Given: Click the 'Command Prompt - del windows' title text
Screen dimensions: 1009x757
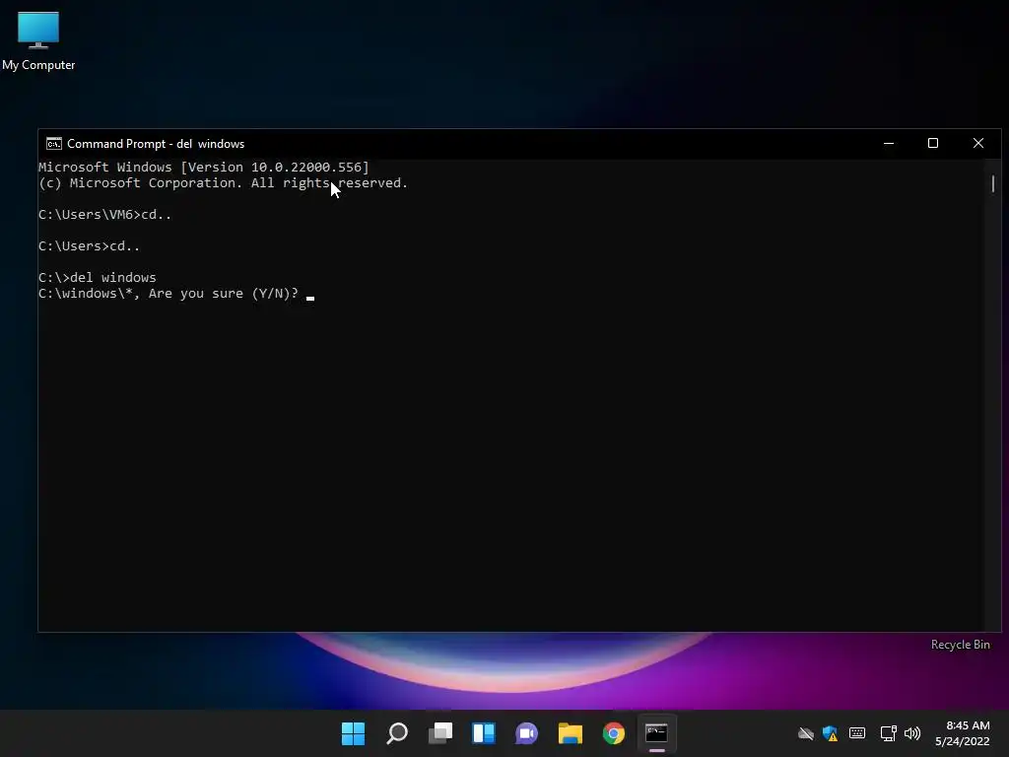Looking at the screenshot, I should pyautogui.click(x=156, y=144).
